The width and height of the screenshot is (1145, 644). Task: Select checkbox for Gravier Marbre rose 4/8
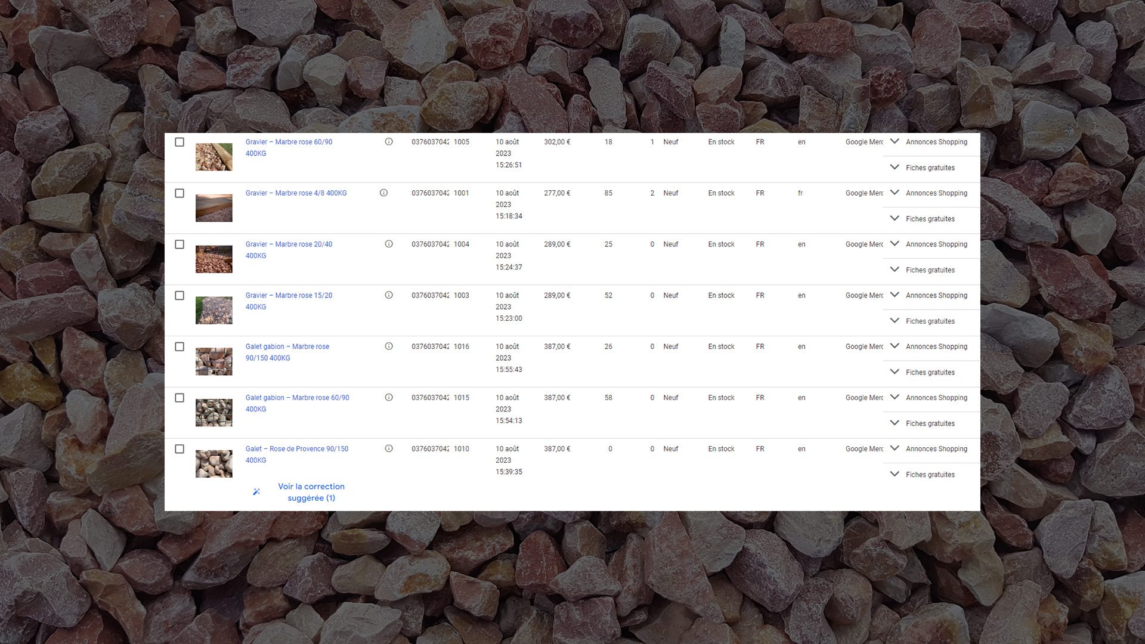pos(180,193)
